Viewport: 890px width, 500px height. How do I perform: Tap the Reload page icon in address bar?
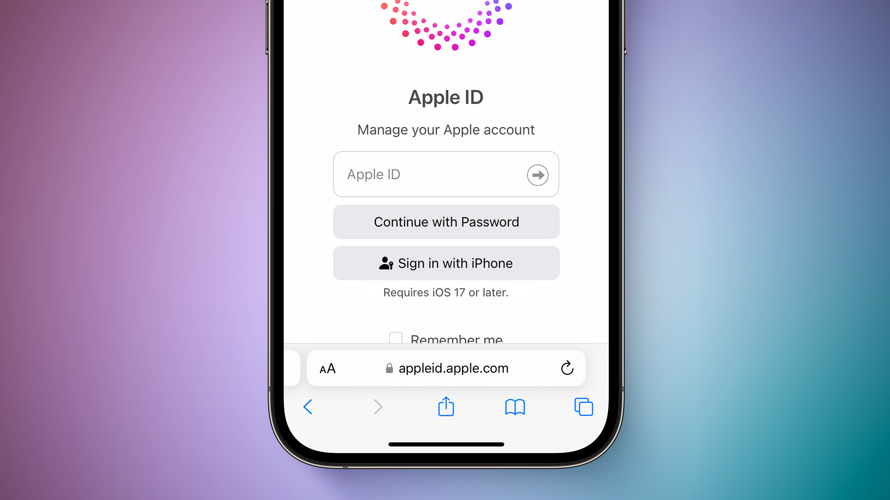pyautogui.click(x=567, y=367)
